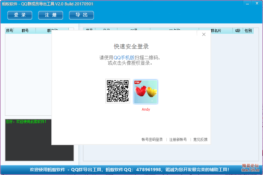
Task: Click the 登录 login button
Action: [x=20, y=15]
